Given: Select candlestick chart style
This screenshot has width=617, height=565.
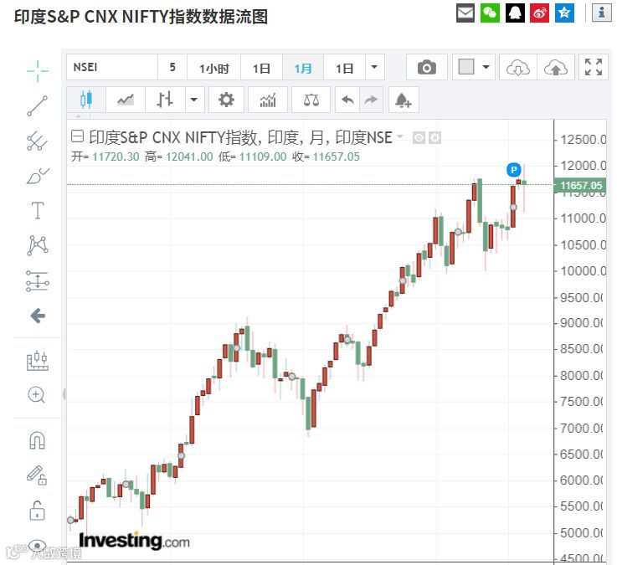Looking at the screenshot, I should 86,100.
